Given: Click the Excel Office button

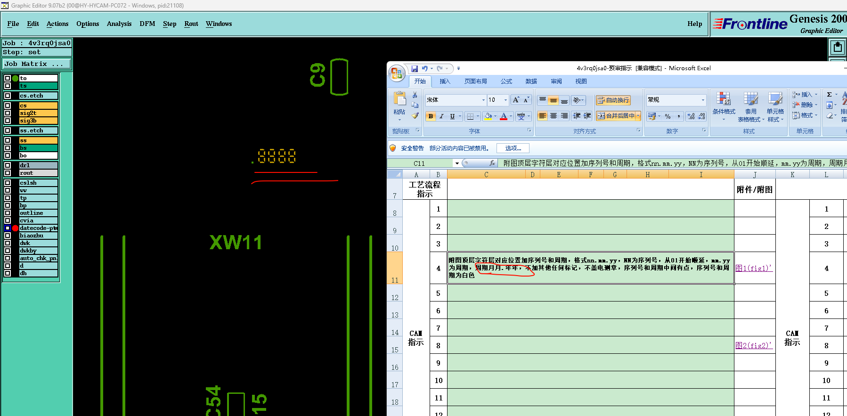Looking at the screenshot, I should tap(397, 73).
